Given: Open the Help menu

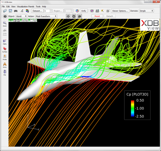Looking at the screenshot, I should click(44, 7).
